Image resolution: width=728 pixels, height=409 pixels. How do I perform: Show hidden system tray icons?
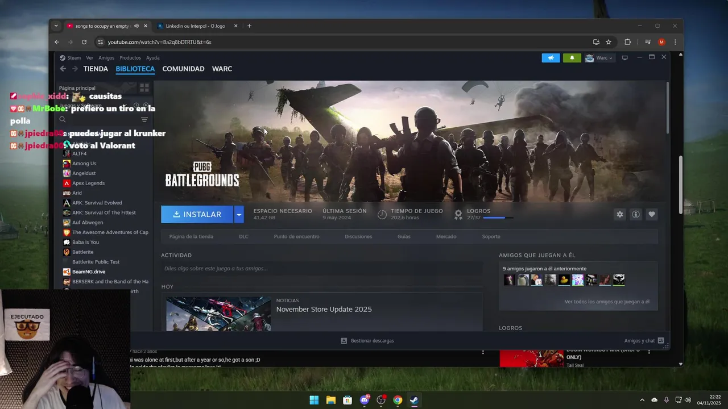(642, 400)
